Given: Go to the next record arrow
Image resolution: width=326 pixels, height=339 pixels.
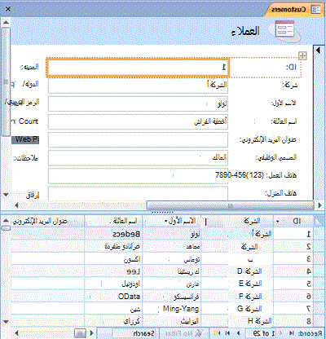Looking at the screenshot, I should click(239, 333).
